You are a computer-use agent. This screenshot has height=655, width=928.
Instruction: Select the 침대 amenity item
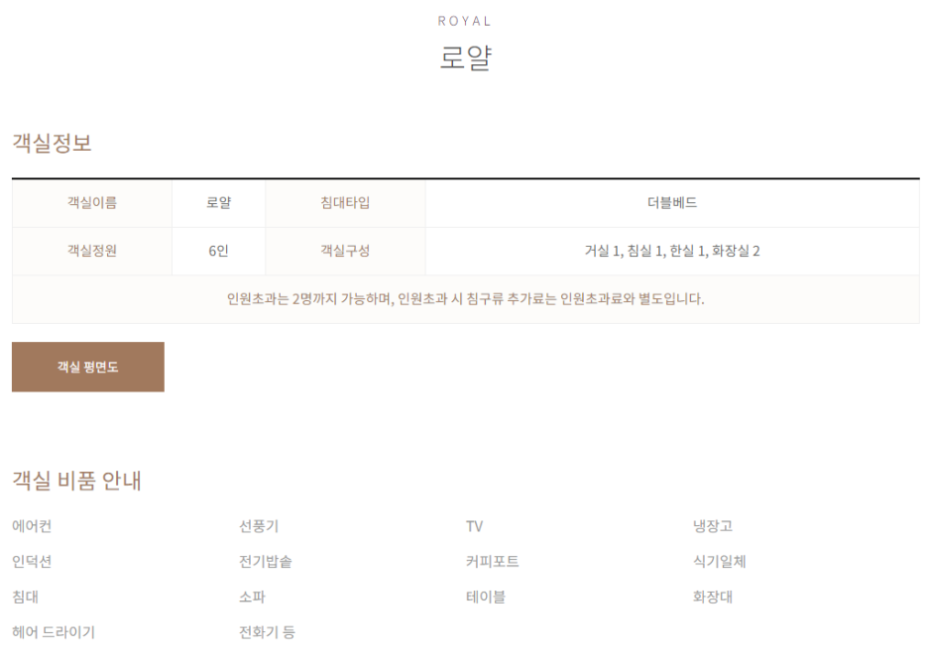pyautogui.click(x=26, y=597)
